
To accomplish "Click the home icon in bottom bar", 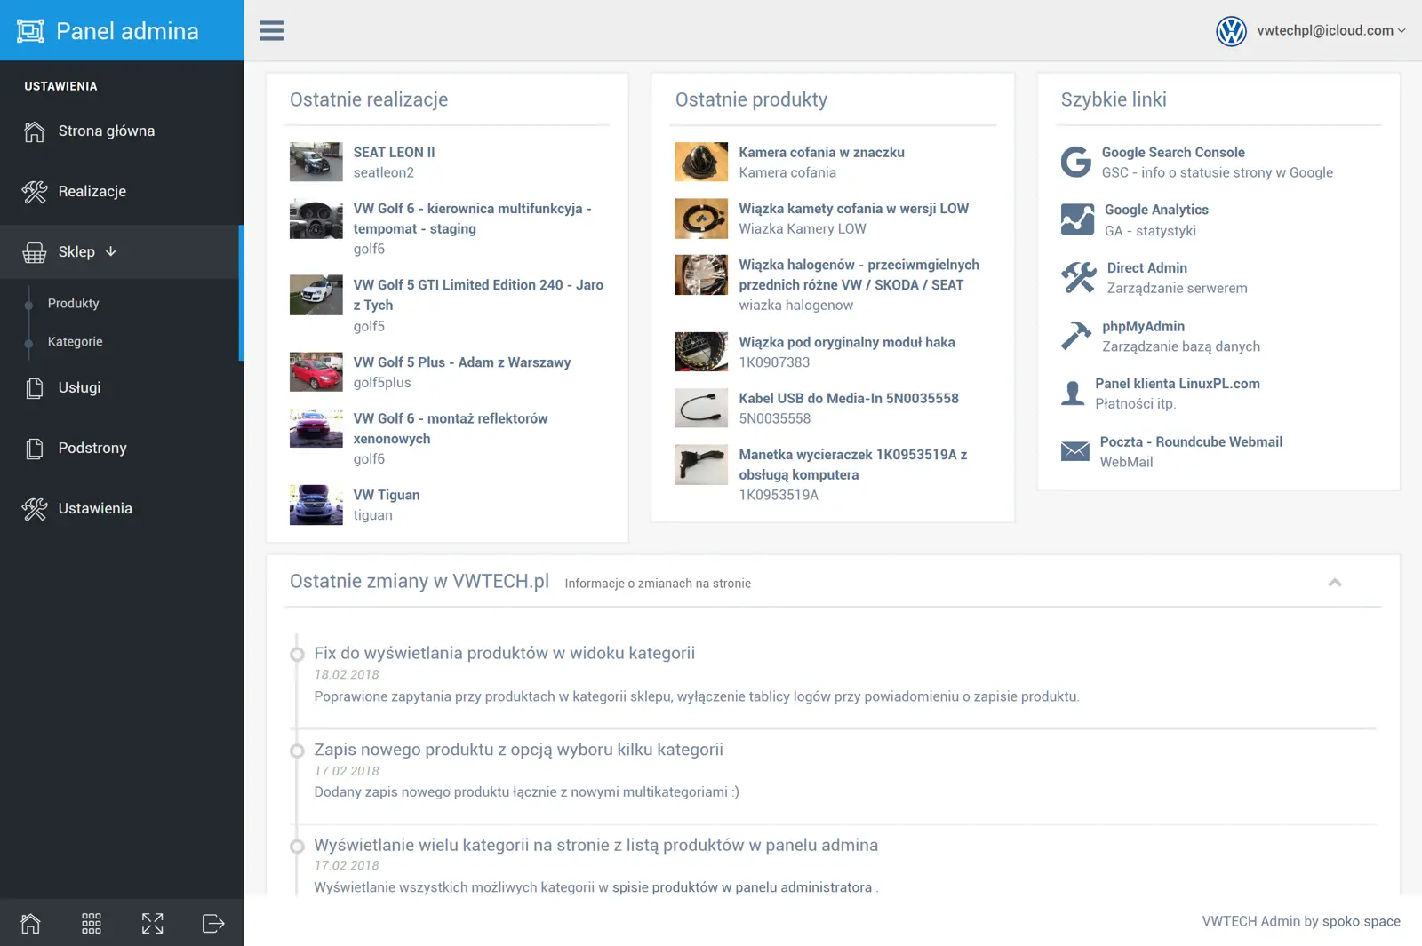I will 30,924.
